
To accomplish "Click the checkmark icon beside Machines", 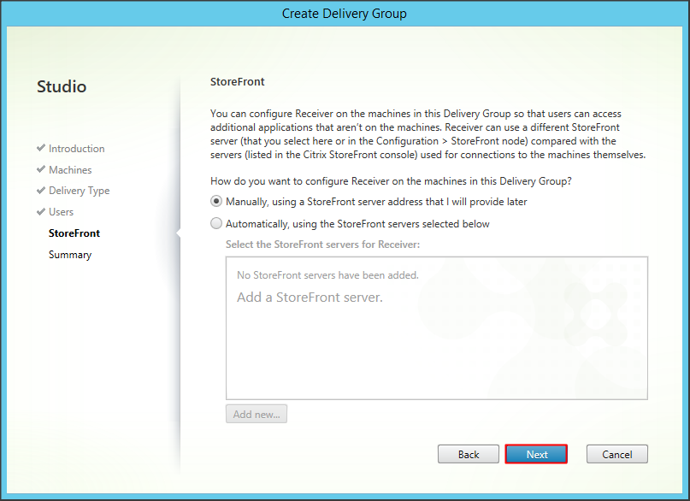I will [x=41, y=170].
